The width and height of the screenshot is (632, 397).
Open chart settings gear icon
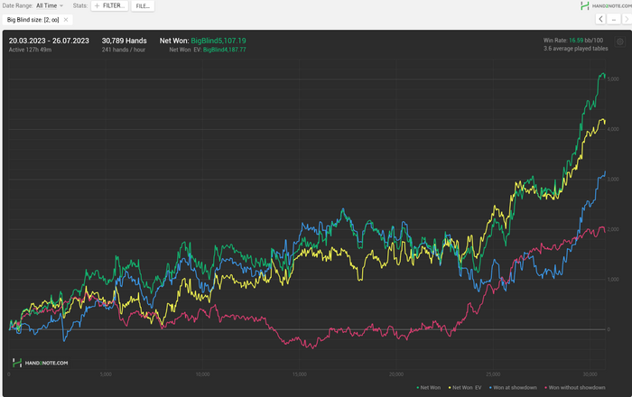[x=620, y=42]
